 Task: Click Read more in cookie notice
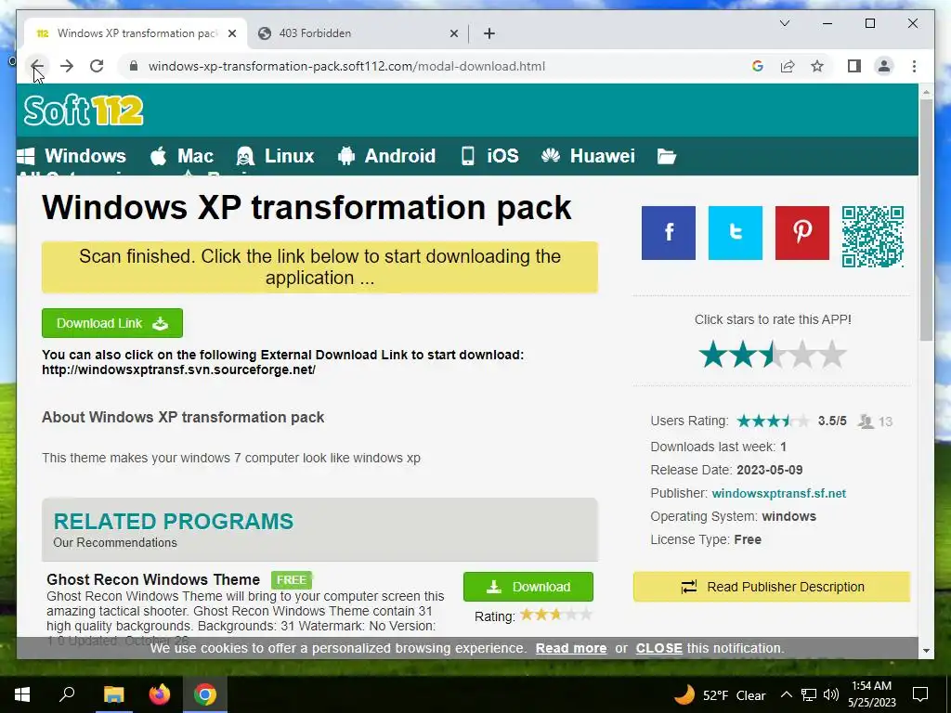pos(571,648)
